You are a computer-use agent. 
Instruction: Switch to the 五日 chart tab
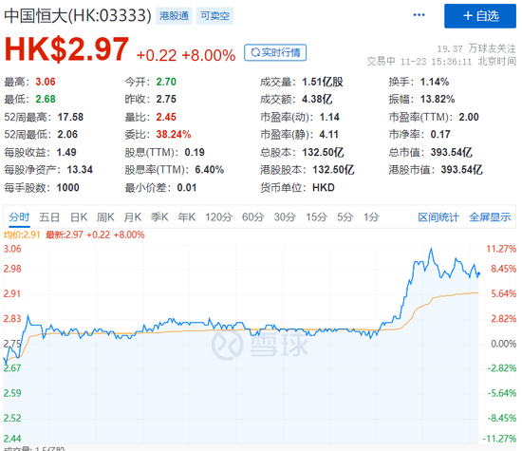(x=49, y=217)
